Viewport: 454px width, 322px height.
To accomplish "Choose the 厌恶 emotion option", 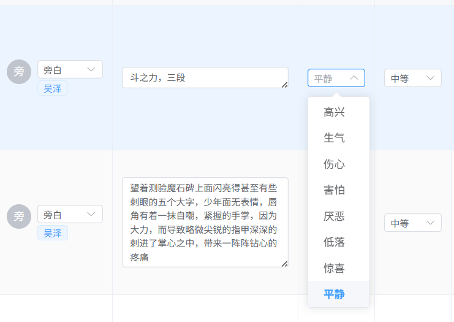I will point(335,217).
